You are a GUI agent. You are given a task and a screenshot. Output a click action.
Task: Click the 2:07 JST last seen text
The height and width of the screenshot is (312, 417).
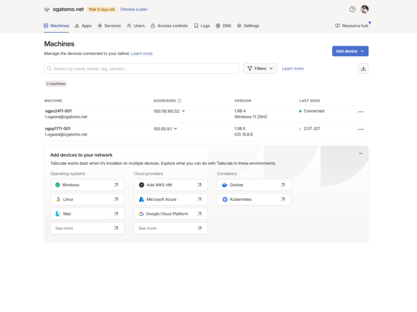click(x=312, y=128)
